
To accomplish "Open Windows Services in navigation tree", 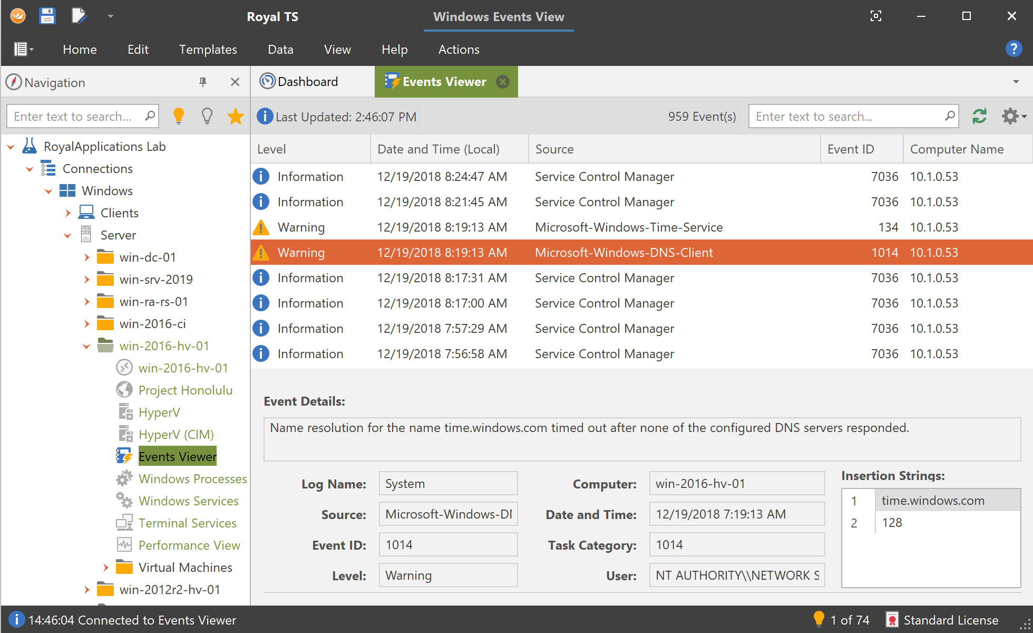I will [188, 501].
